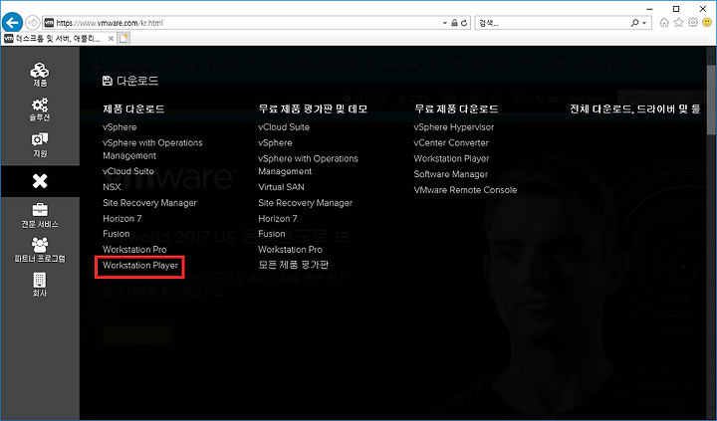The width and height of the screenshot is (717, 421).
Task: Open vCloud Suite evaluation link
Action: click(x=284, y=127)
